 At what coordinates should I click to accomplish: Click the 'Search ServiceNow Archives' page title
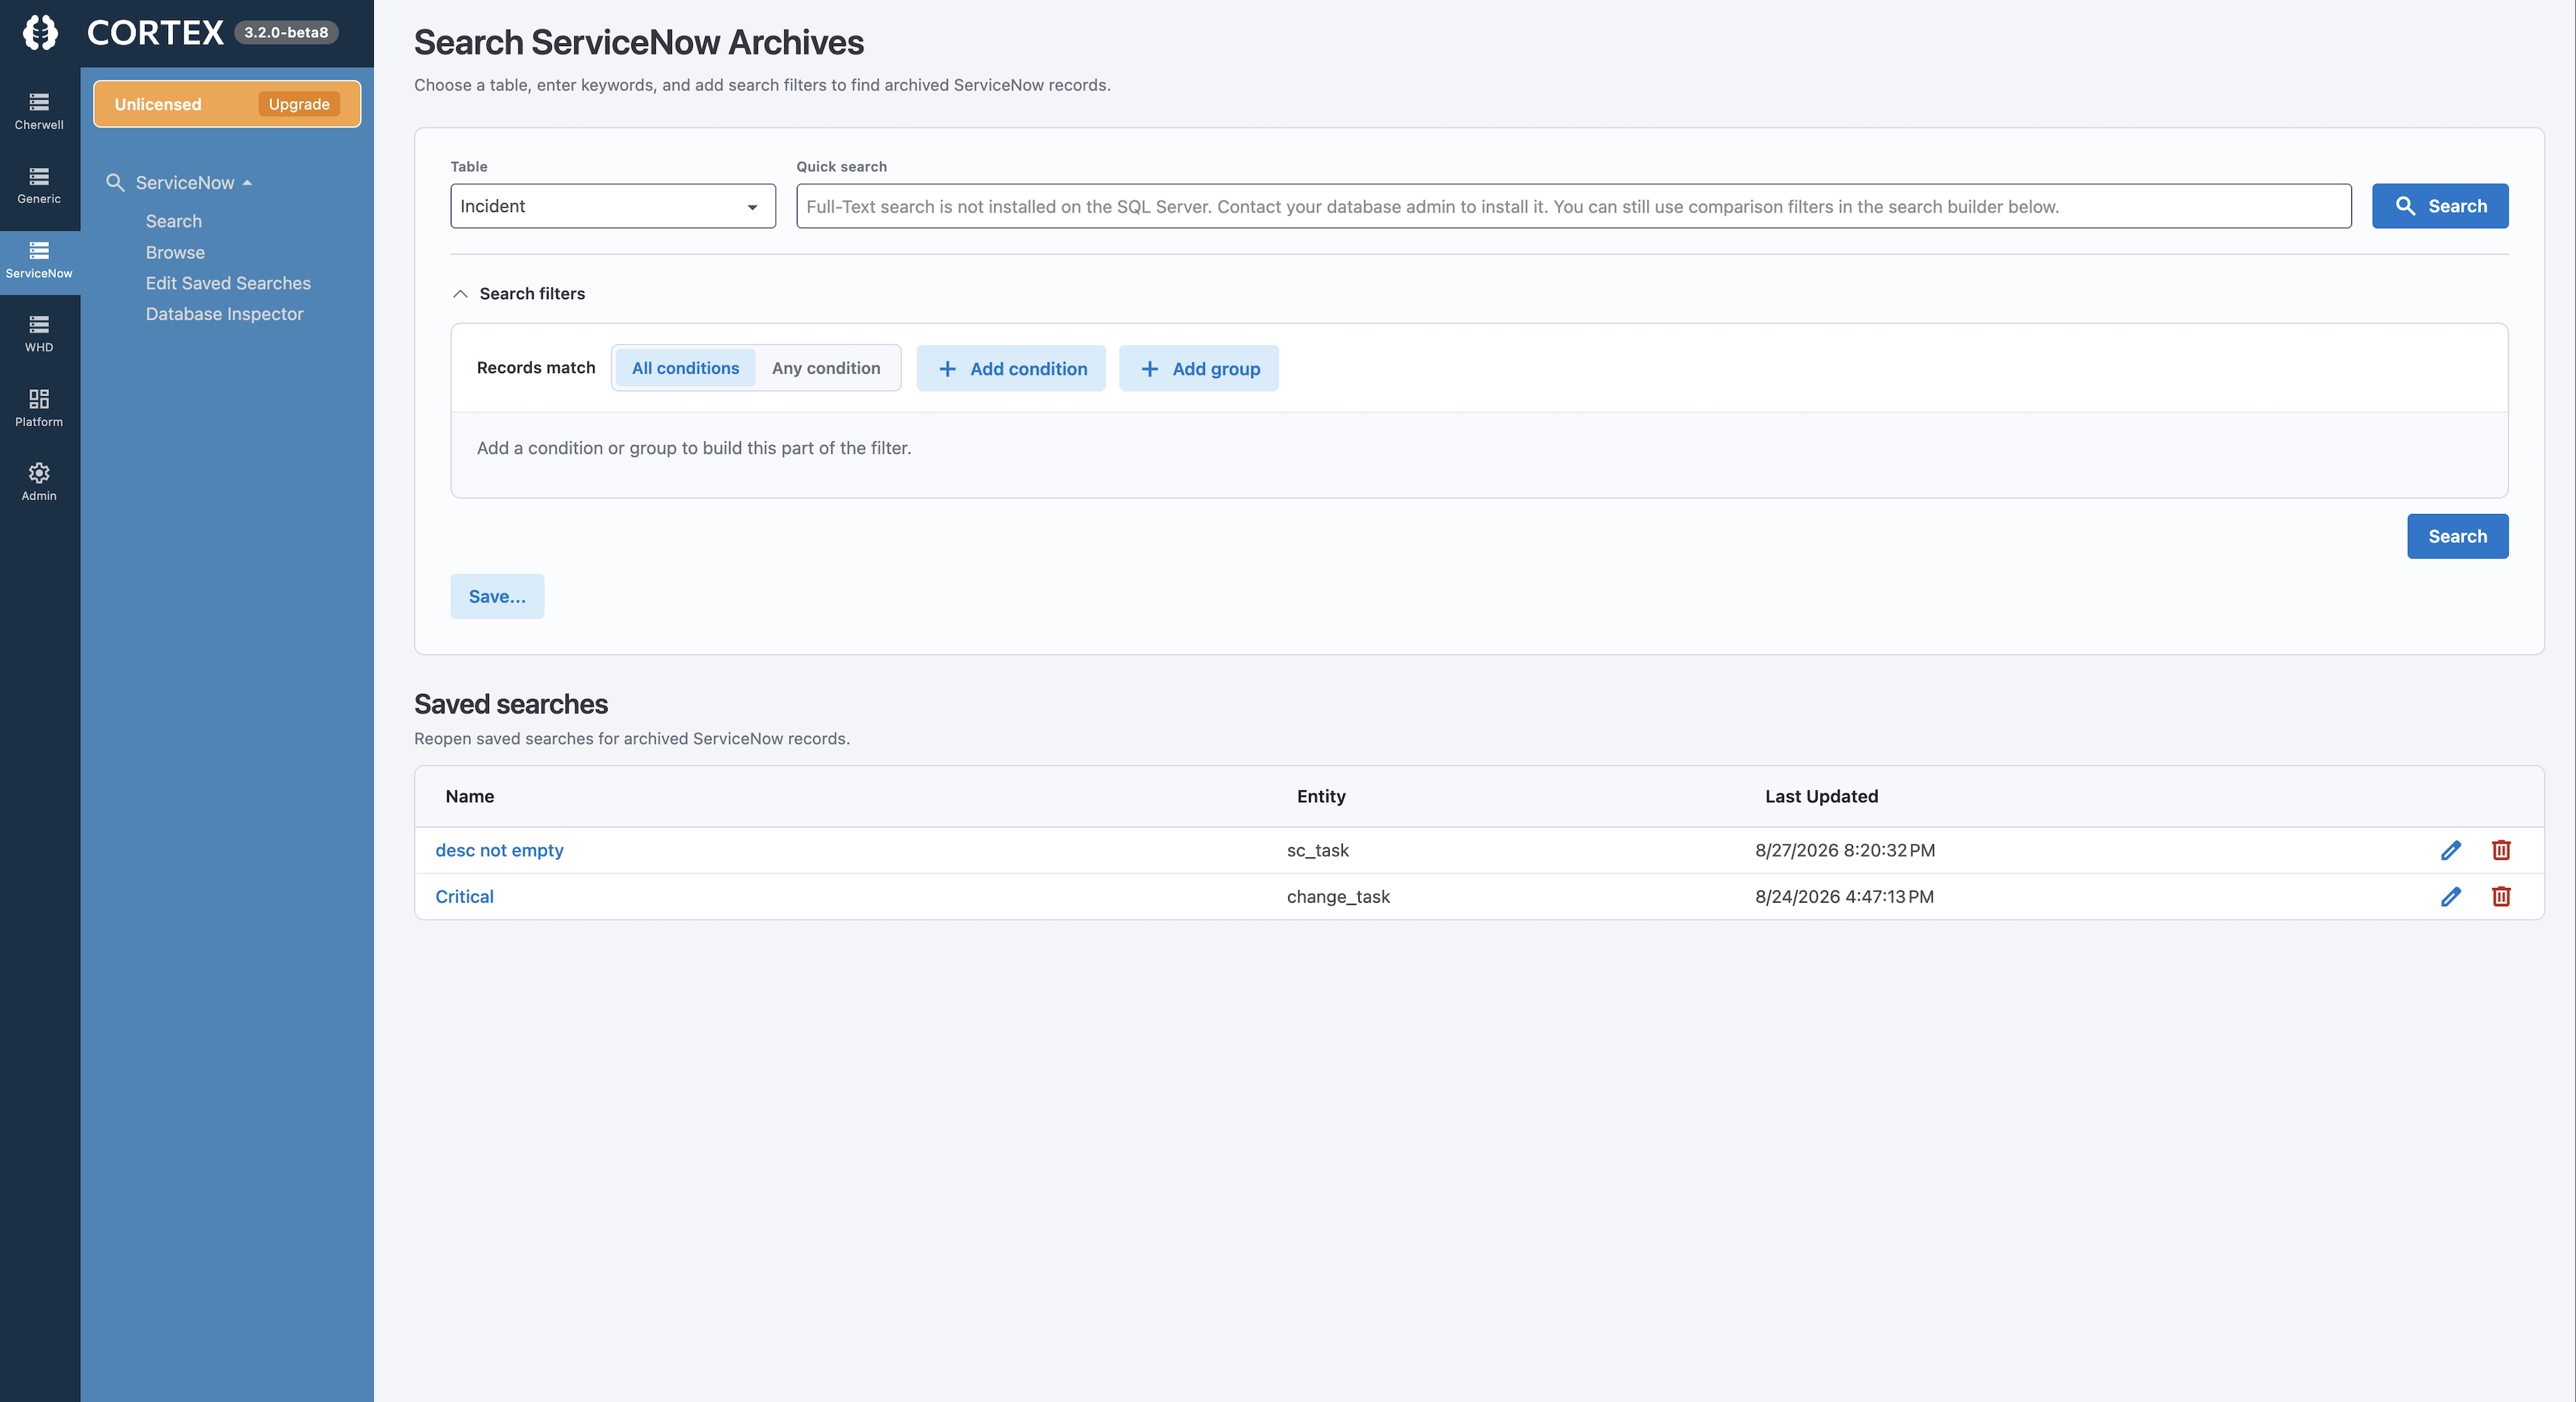click(x=639, y=43)
